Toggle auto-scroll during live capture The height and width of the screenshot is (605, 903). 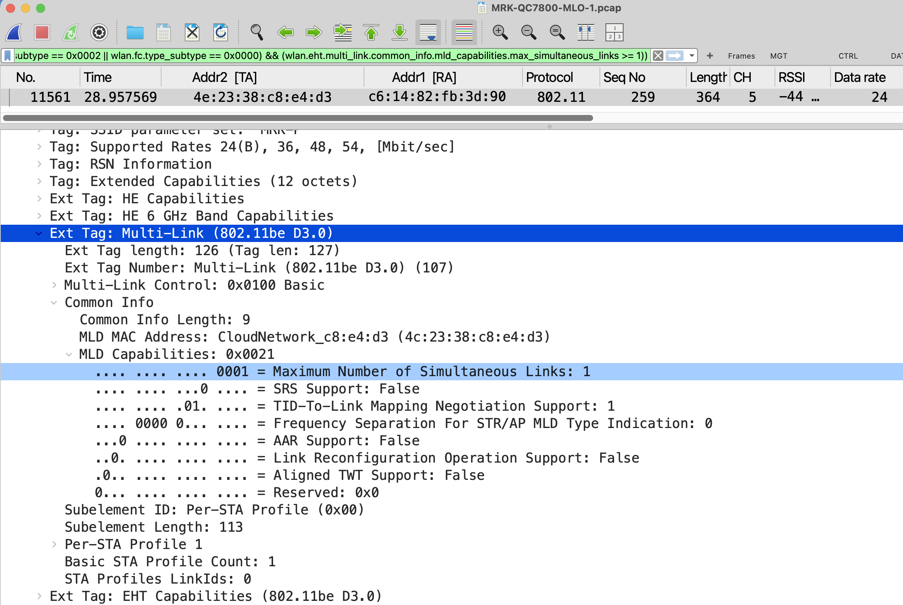pyautogui.click(x=428, y=32)
